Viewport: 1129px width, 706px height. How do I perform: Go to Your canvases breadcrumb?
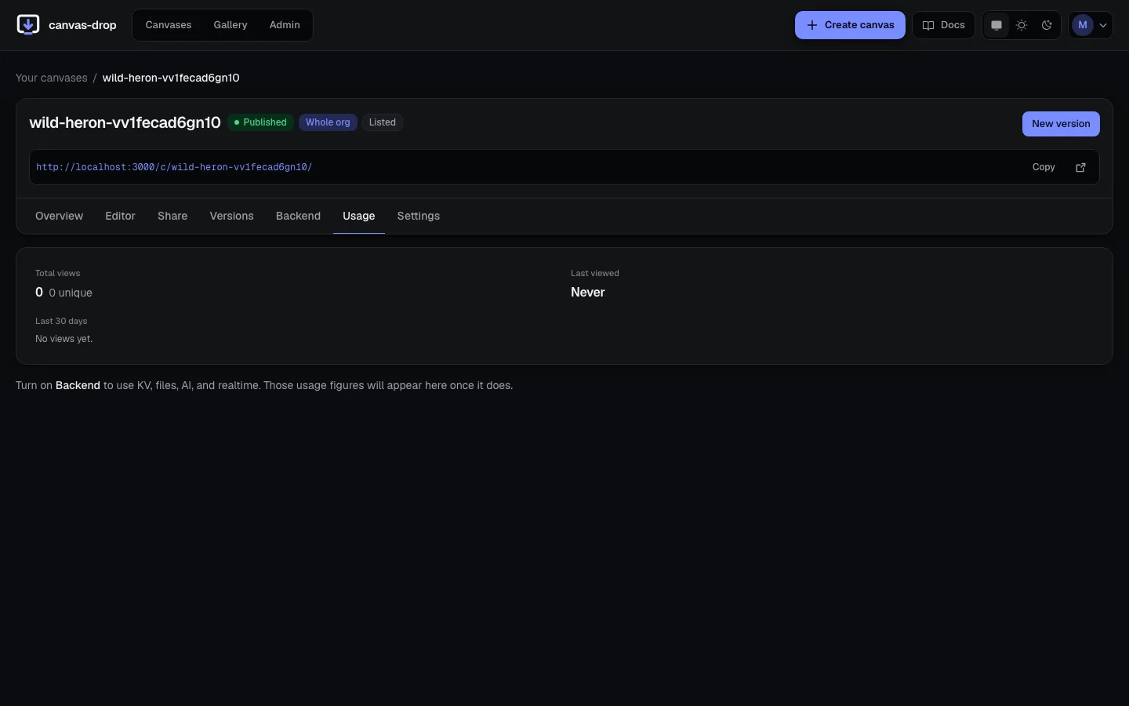pyautogui.click(x=52, y=78)
